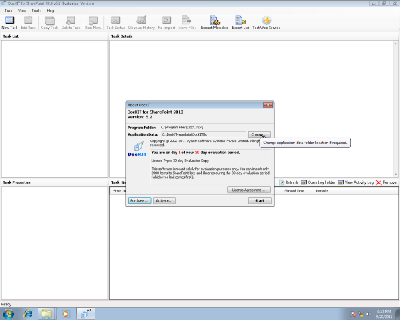Open the Export List tool
Screen dimensions: 400x320
240,22
